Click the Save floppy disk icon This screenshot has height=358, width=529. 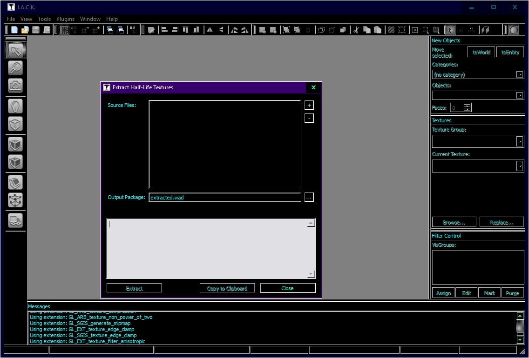click(36, 30)
